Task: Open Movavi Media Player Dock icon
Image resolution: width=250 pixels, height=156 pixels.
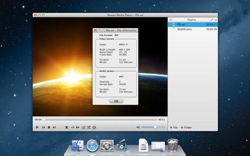Action: tap(121, 145)
